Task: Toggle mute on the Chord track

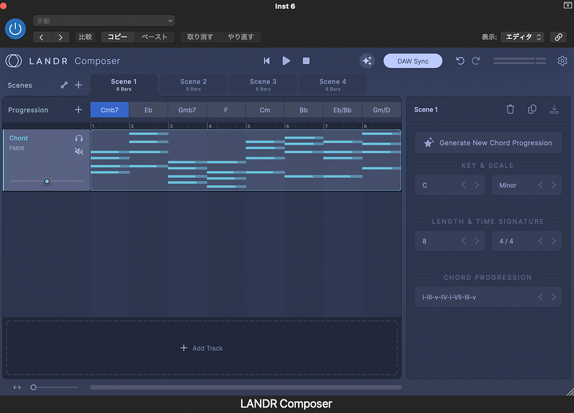Action: tap(78, 151)
